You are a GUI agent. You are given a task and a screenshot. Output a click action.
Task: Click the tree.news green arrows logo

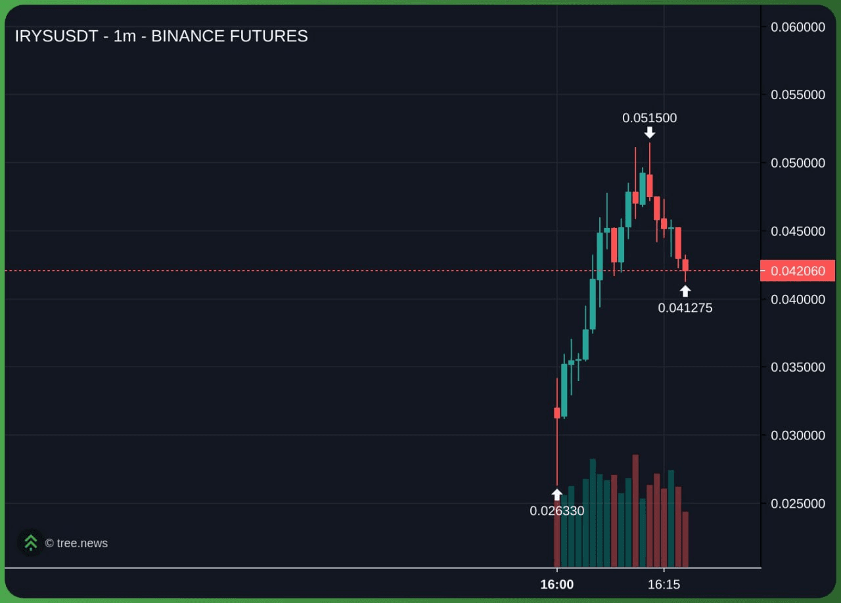coord(30,543)
